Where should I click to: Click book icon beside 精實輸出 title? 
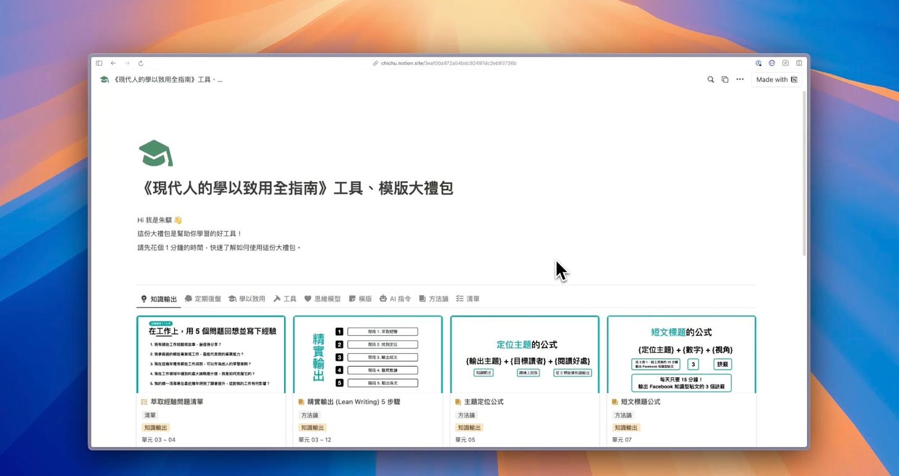301,402
